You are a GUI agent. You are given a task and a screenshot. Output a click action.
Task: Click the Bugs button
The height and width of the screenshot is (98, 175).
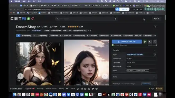(x=151, y=89)
